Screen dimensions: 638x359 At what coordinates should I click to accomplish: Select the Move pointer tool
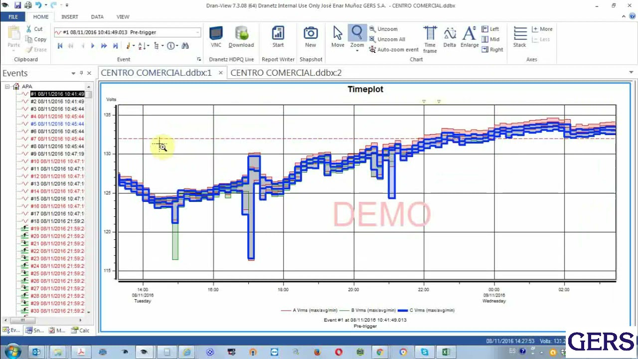(x=337, y=37)
